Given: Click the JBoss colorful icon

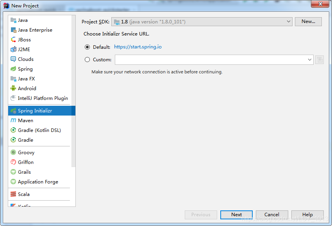Looking at the screenshot, I should coord(13,39).
